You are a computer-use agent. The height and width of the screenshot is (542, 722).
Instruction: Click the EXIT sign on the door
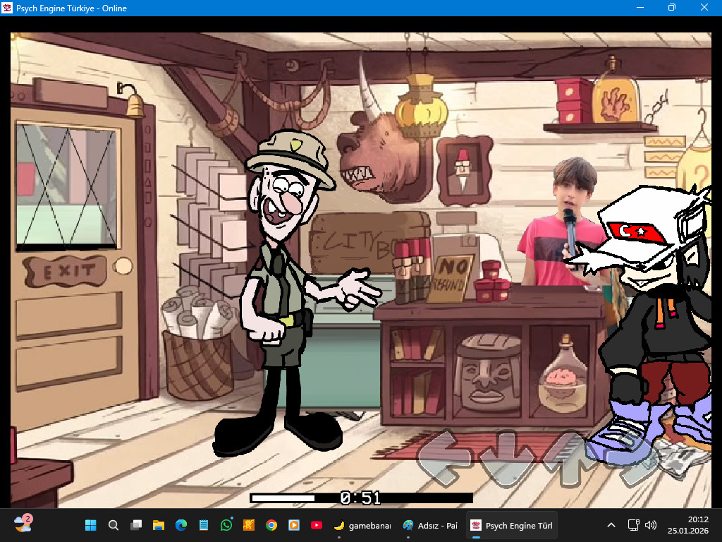coord(65,272)
